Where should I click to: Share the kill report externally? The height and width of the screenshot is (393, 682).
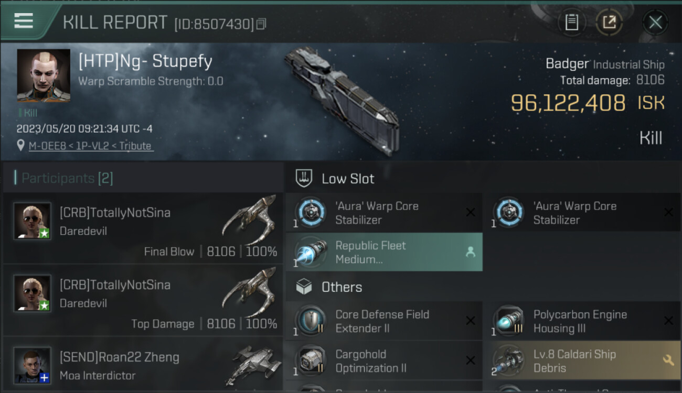click(x=609, y=23)
